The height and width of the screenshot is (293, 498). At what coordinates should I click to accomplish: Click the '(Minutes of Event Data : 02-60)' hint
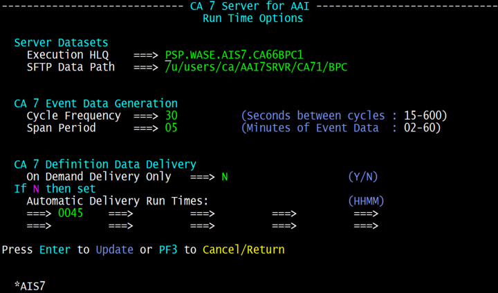click(341, 128)
